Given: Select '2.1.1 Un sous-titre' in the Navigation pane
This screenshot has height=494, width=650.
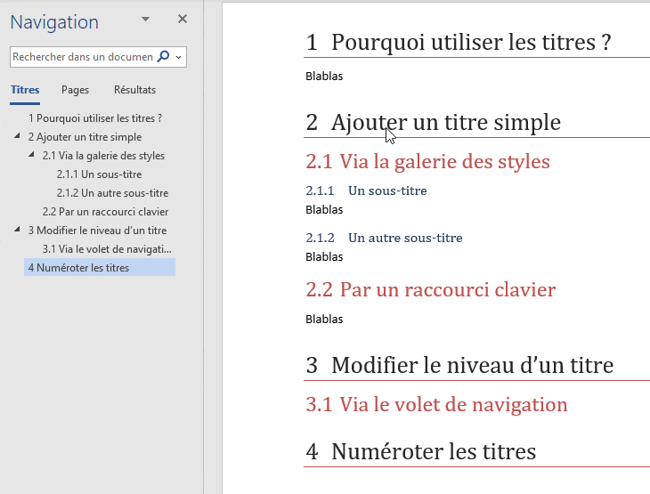Looking at the screenshot, I should pos(99,174).
